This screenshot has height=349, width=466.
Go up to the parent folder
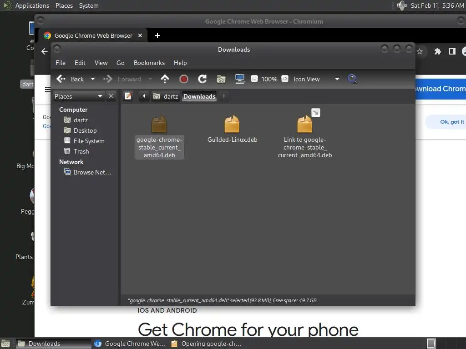[x=165, y=79]
